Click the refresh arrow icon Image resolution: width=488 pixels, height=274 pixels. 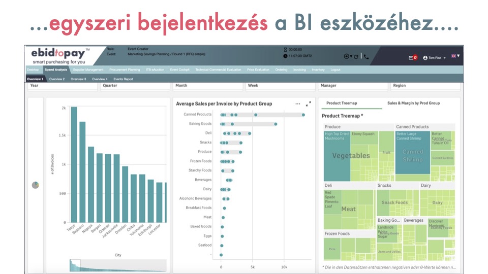click(x=356, y=57)
